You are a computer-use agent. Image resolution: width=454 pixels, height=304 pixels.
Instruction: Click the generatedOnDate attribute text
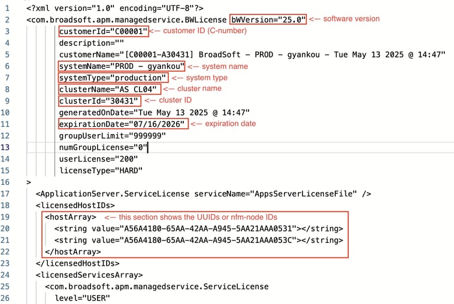point(155,113)
